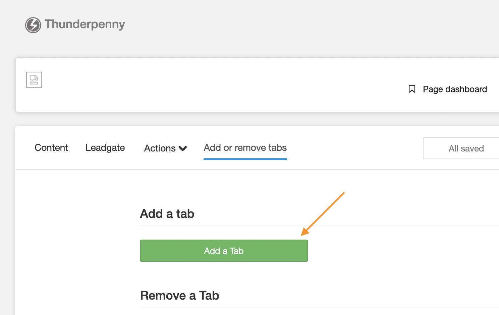Click the Remove a Tab section heading

click(179, 296)
